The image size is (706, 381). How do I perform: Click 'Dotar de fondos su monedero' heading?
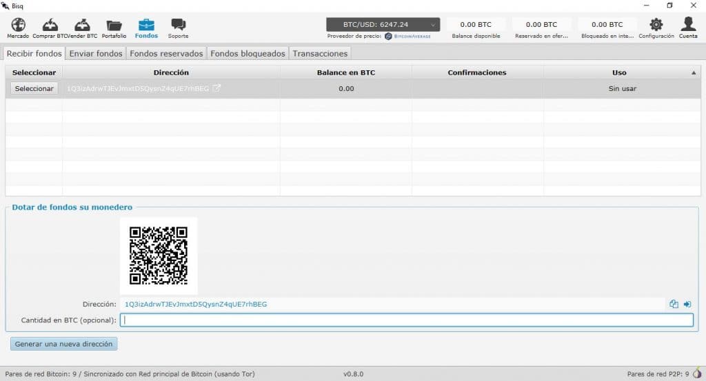(72, 207)
